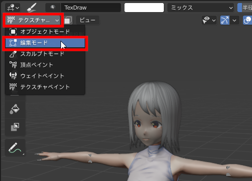Viewport: 252px width, 181px height.
Task: Open the TexDraw brush preview icon
Action: [53, 8]
